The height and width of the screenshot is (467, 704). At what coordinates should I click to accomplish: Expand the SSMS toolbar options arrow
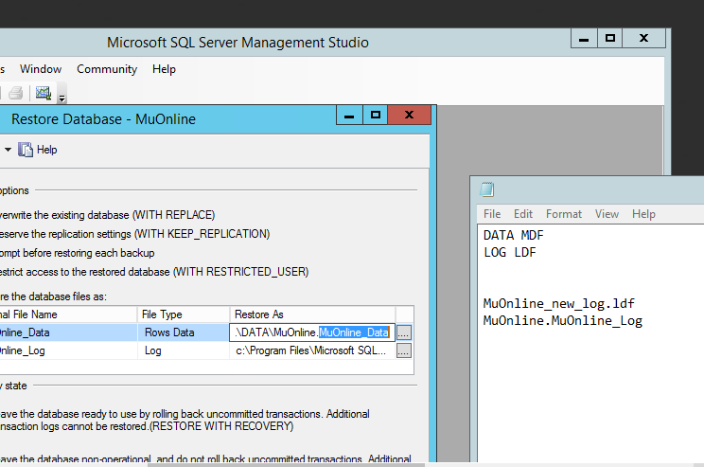[x=62, y=97]
